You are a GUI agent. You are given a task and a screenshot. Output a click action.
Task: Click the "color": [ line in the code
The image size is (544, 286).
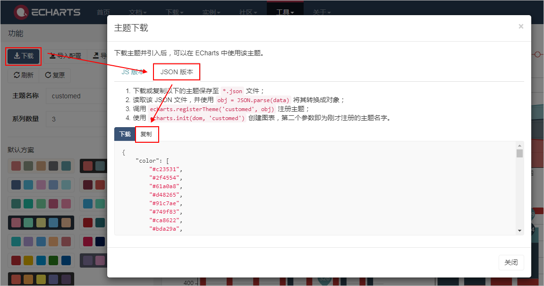153,161
